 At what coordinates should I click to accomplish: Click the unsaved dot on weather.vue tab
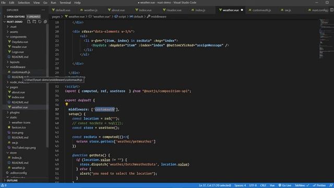pos(242,10)
